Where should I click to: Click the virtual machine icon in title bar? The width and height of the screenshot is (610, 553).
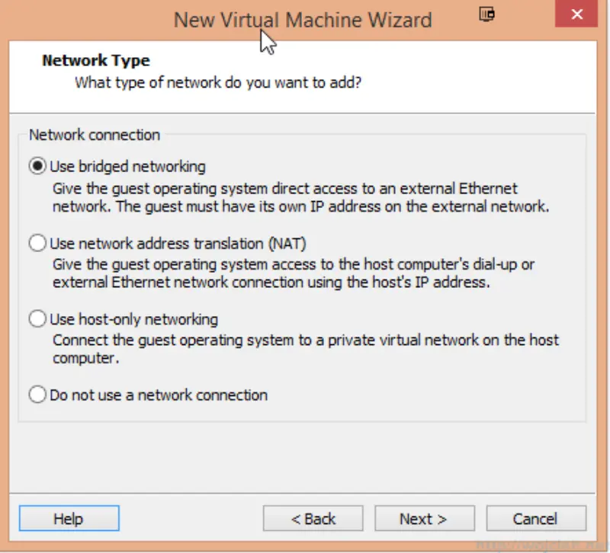coord(486,14)
